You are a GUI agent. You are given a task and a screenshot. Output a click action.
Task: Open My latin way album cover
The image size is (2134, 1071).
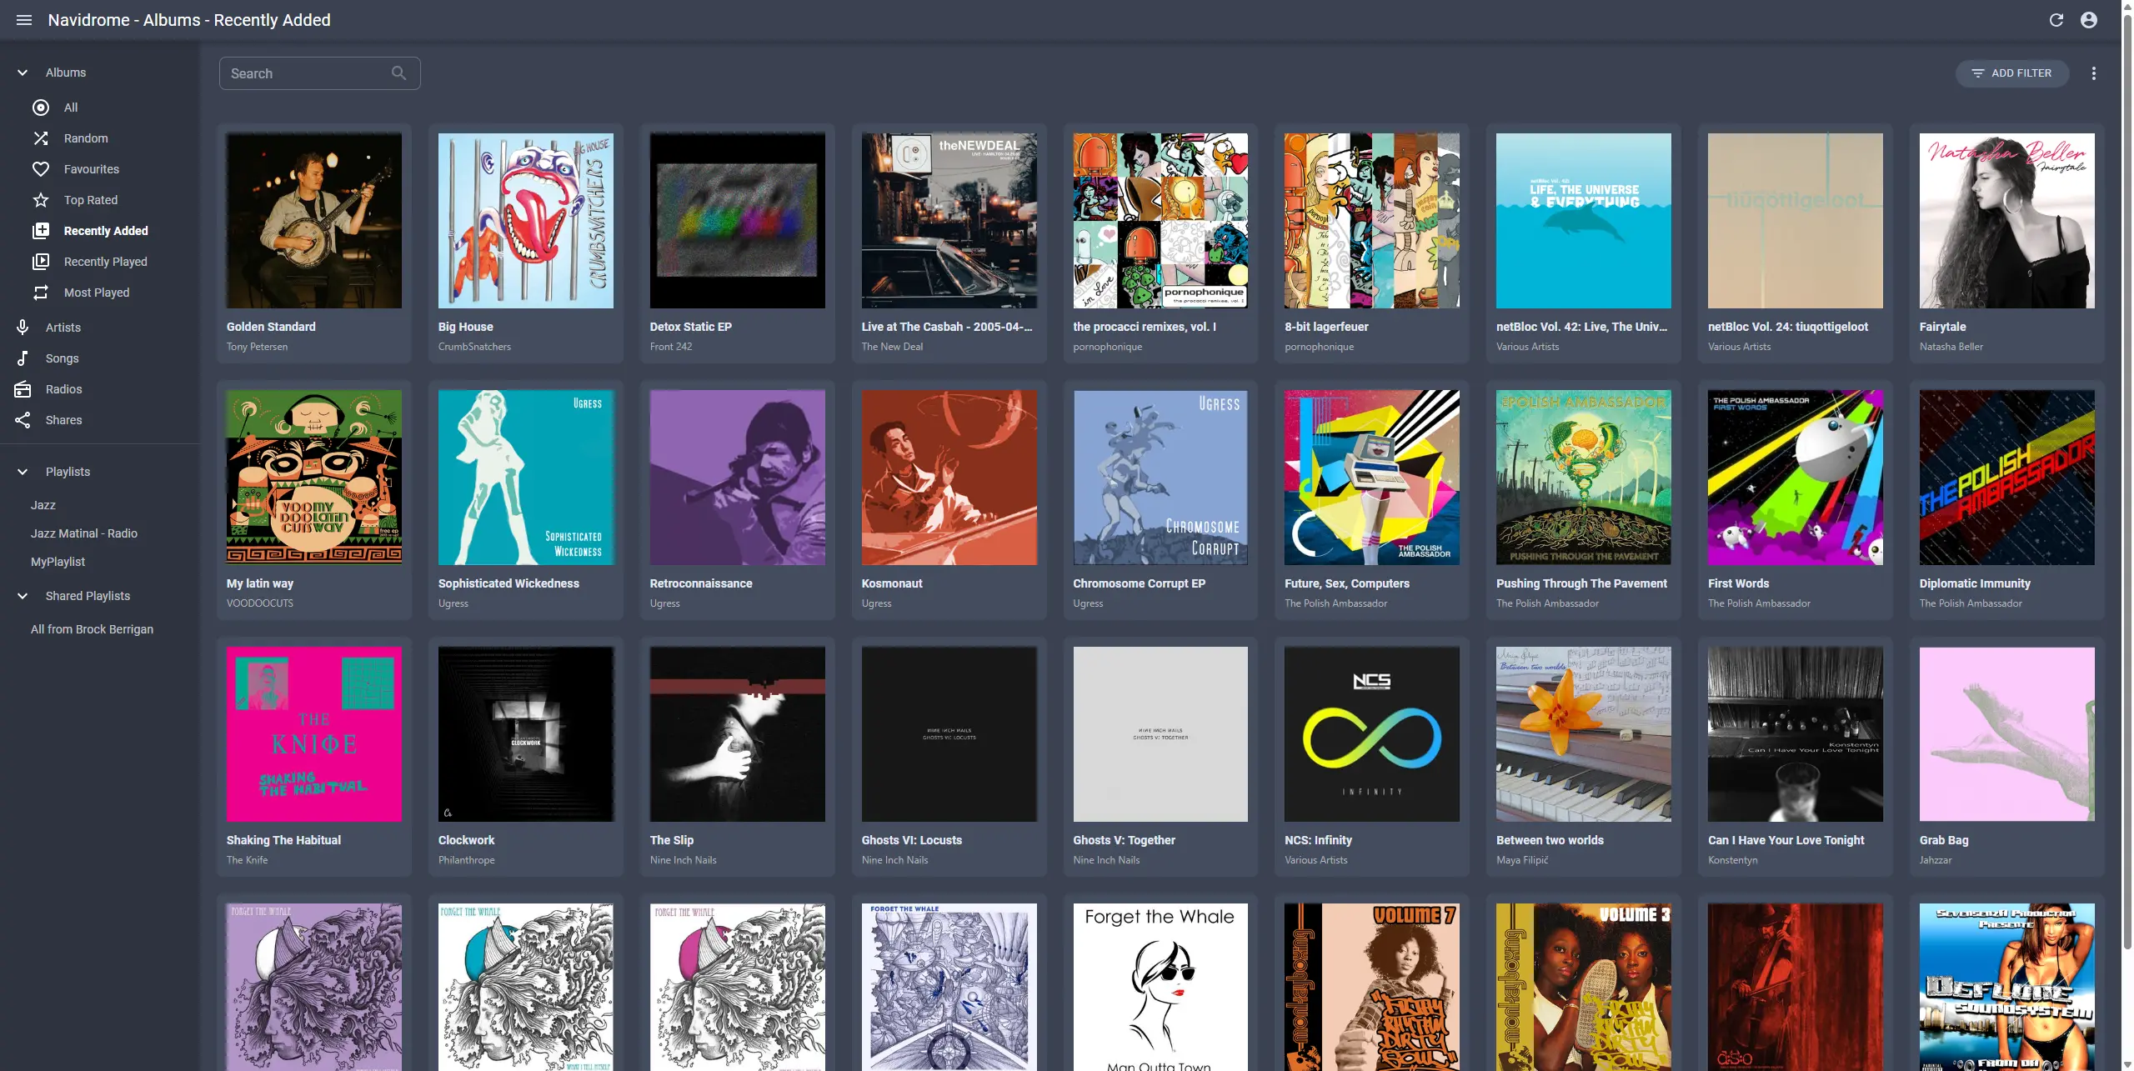point(314,478)
